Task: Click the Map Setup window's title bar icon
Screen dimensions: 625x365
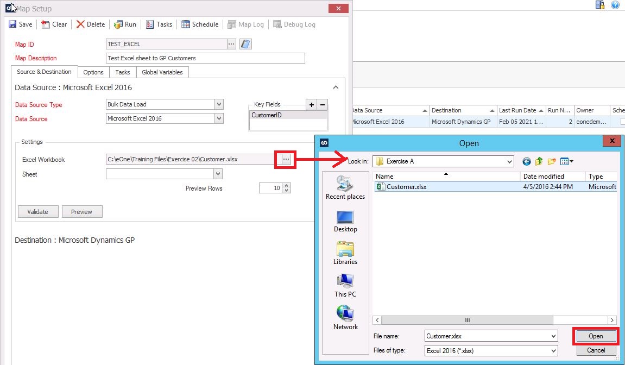Action: [10, 8]
